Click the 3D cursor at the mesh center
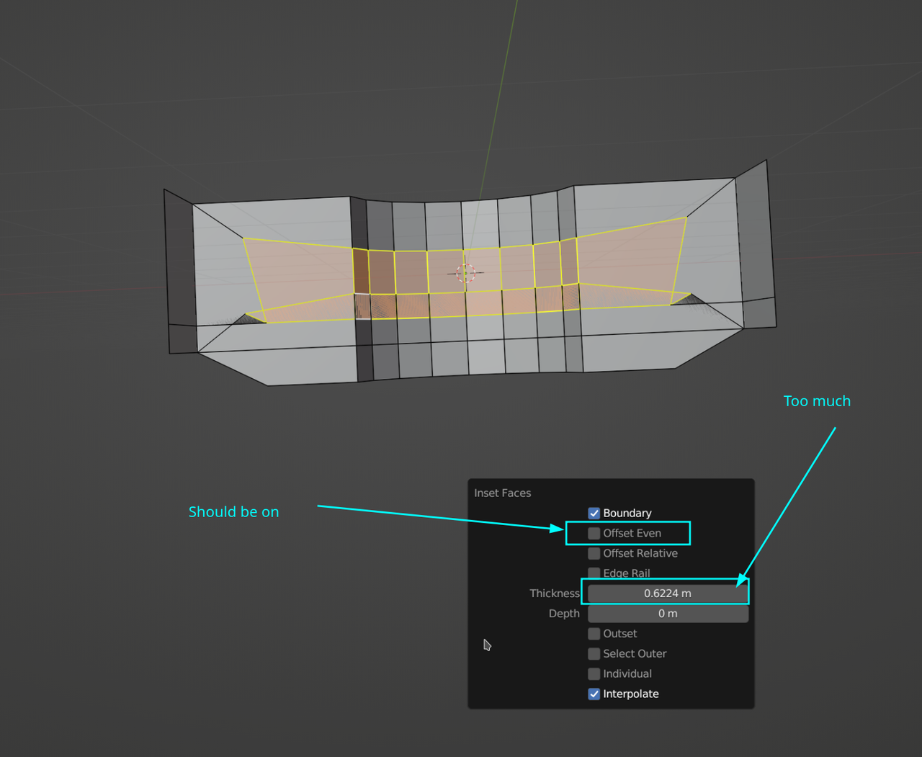Screen dimensions: 922x757 [x=466, y=273]
